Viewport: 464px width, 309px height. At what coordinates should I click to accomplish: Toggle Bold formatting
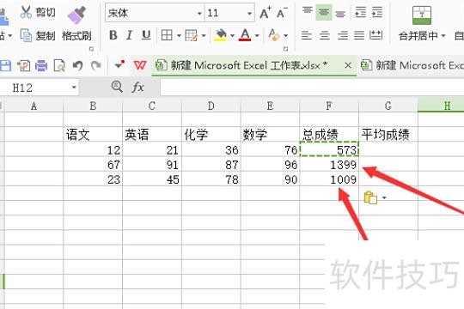click(x=113, y=35)
